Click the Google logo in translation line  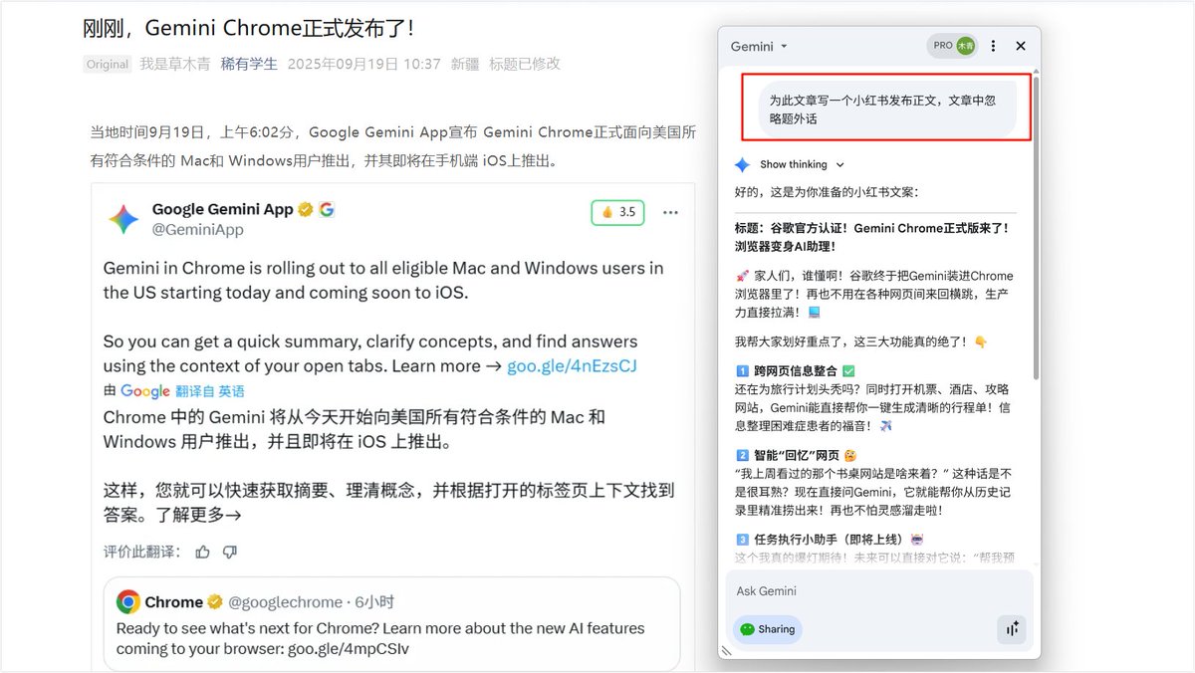click(145, 391)
